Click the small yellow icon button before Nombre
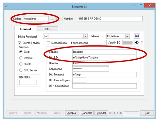Image resolution: width=160 pixels, height=121 pixels. pyautogui.click(x=60, y=19)
